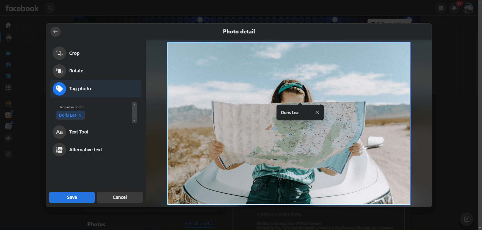Click See all photos link

point(200,223)
